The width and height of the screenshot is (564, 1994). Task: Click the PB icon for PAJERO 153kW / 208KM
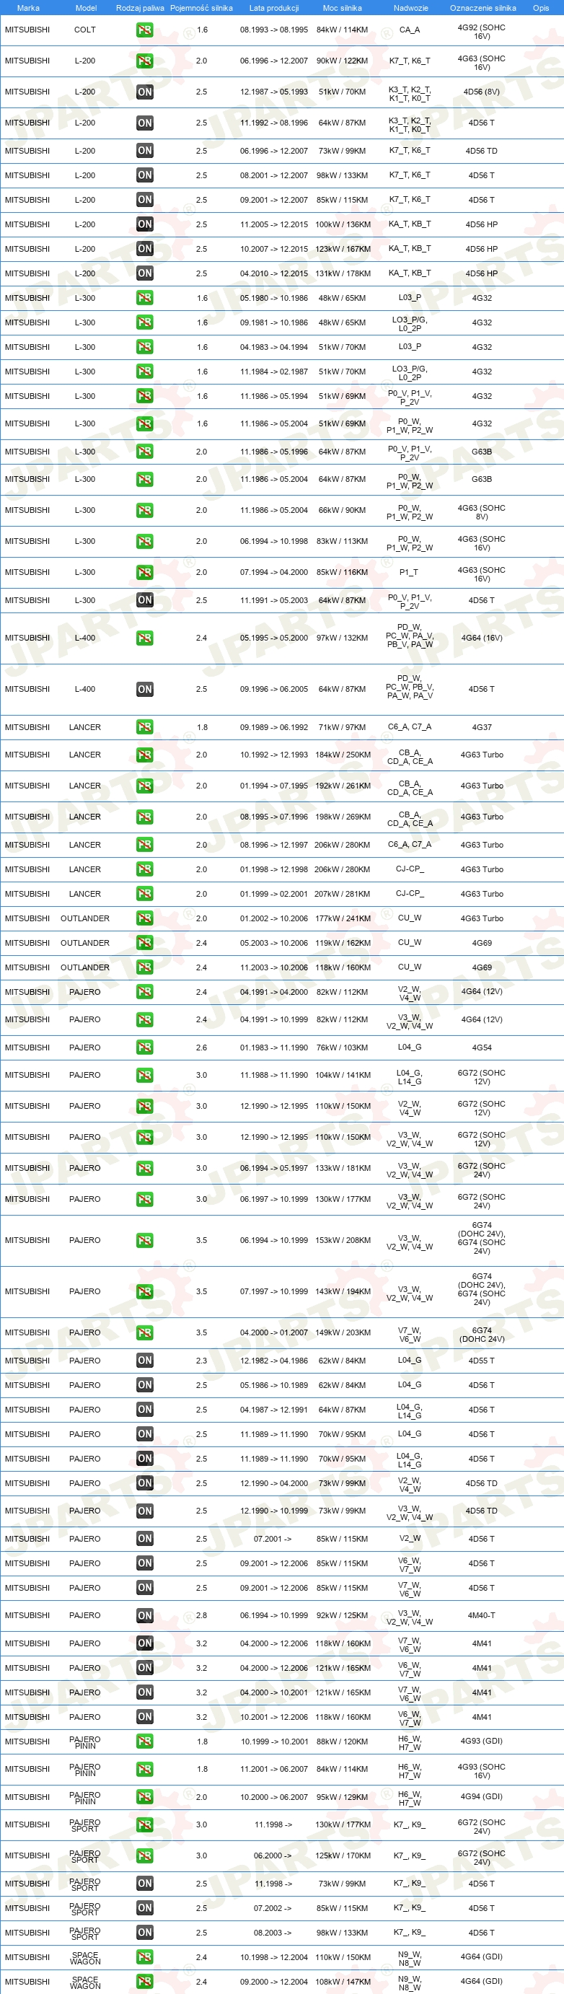(145, 1241)
